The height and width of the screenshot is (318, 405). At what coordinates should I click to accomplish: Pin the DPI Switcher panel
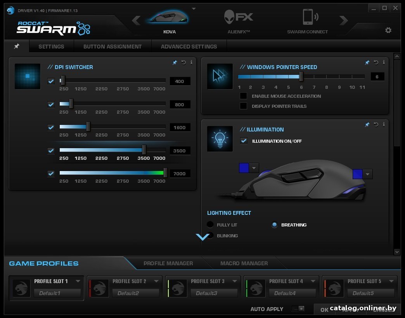[175, 62]
